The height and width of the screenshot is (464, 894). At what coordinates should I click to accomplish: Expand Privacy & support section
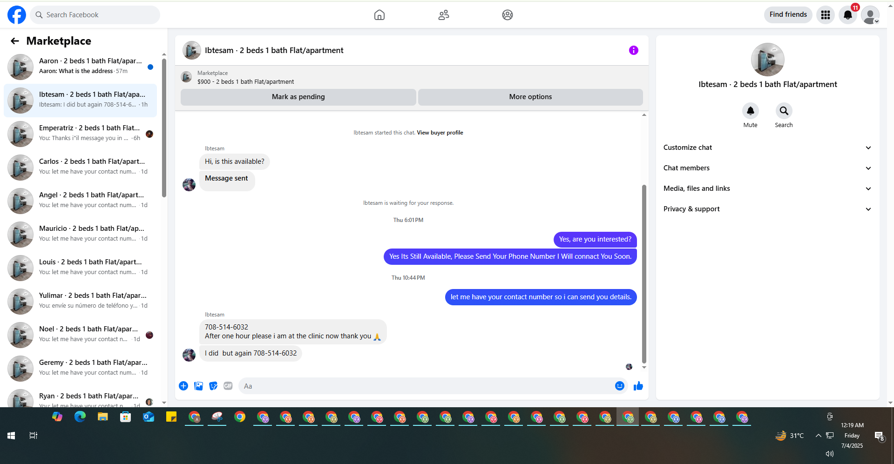click(x=767, y=209)
